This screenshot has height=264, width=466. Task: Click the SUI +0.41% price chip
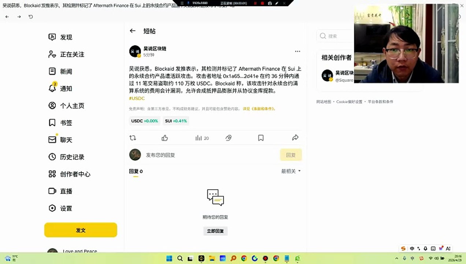pyautogui.click(x=176, y=121)
